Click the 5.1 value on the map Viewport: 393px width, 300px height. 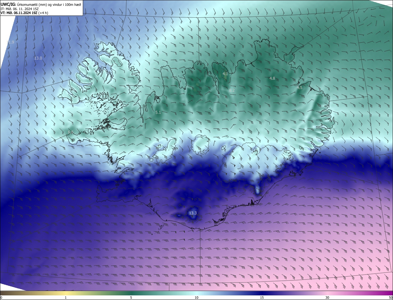[158, 113]
